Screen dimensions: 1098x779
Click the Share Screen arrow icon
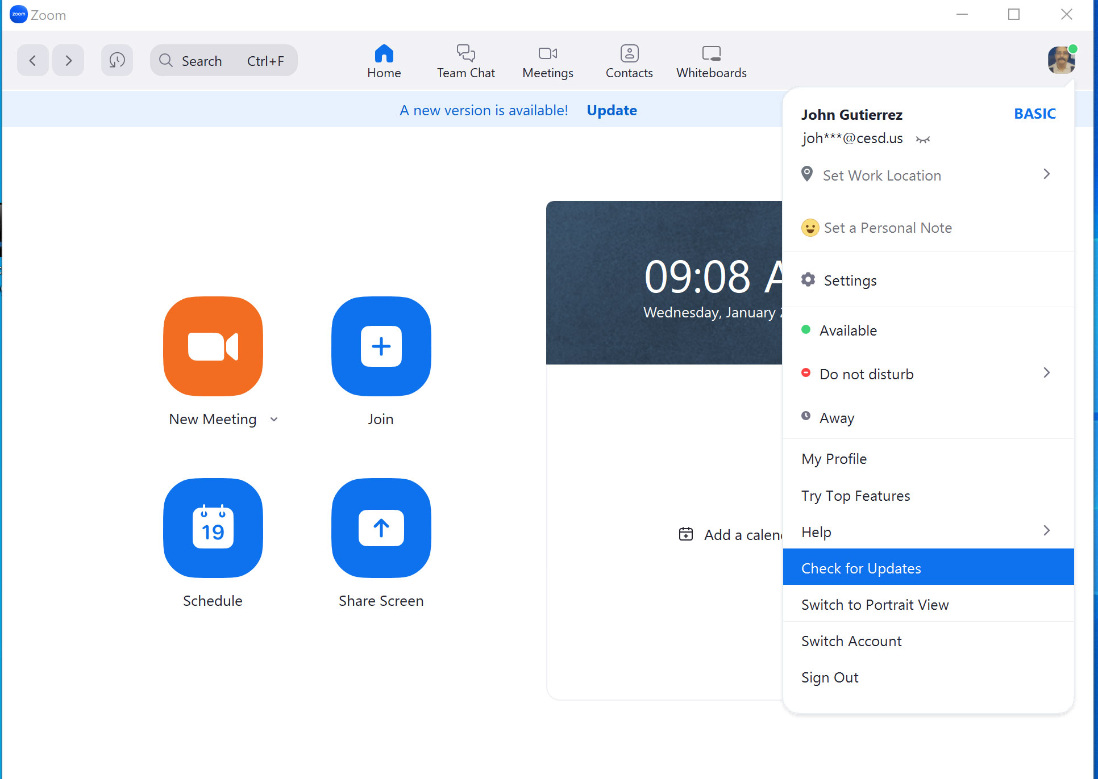(x=381, y=527)
